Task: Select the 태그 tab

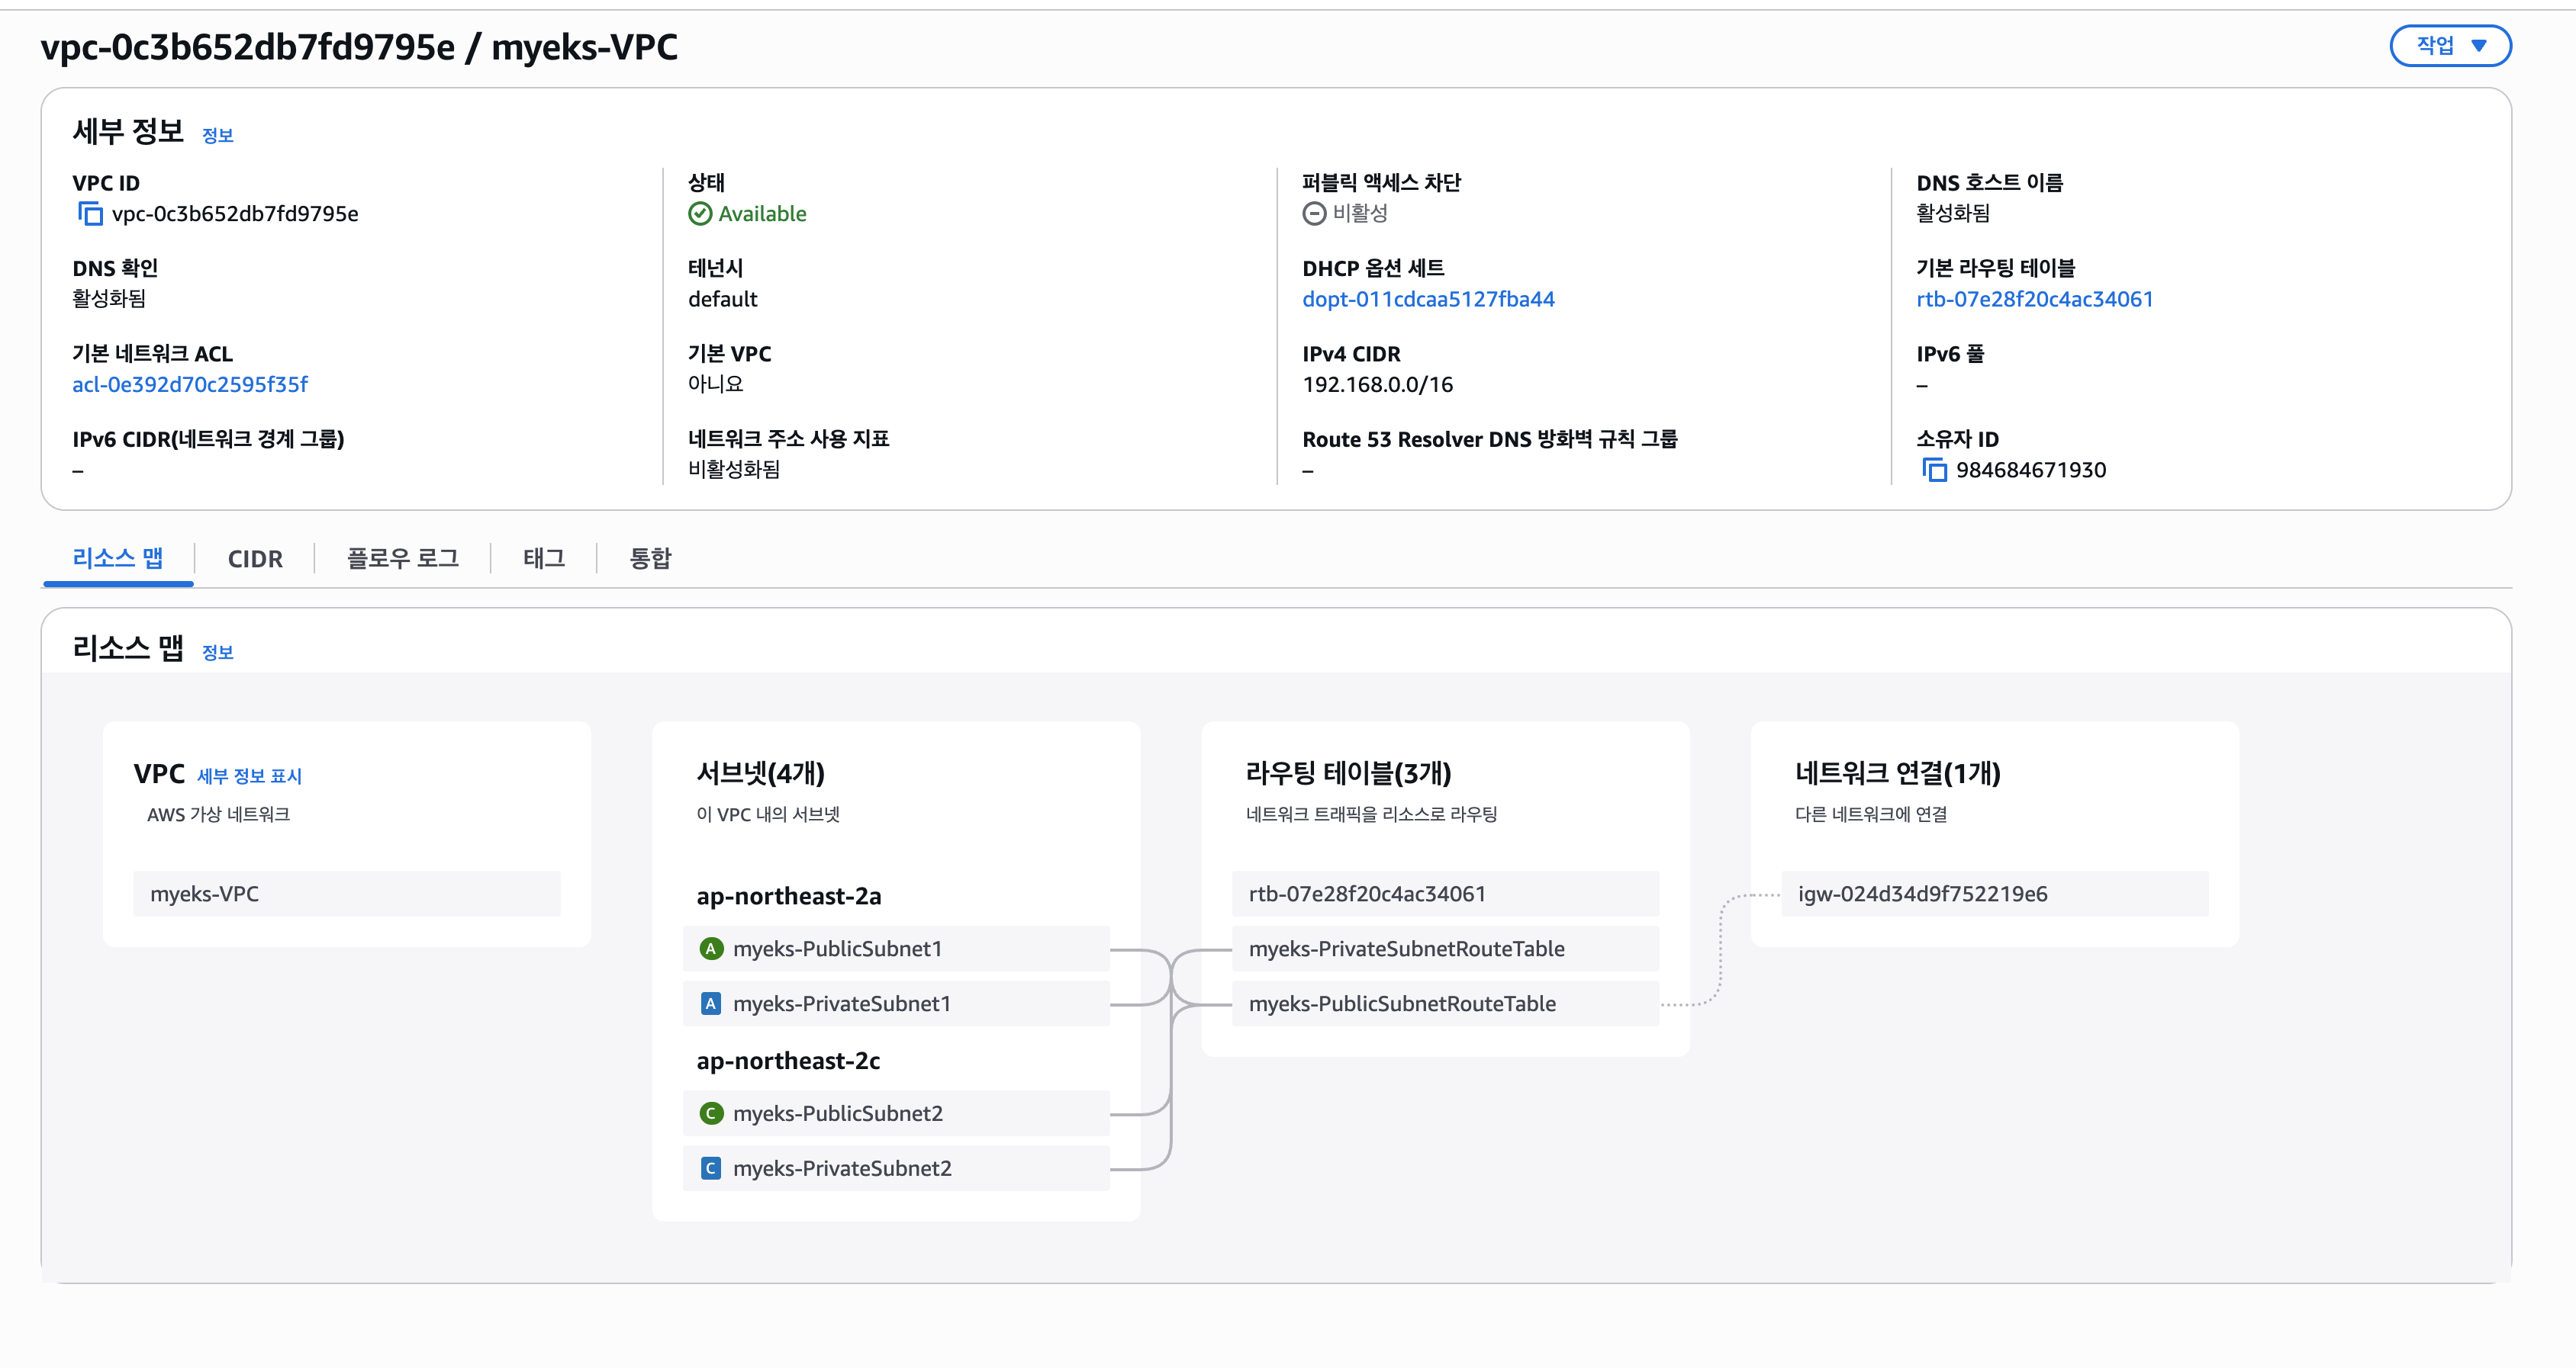Action: coord(544,559)
